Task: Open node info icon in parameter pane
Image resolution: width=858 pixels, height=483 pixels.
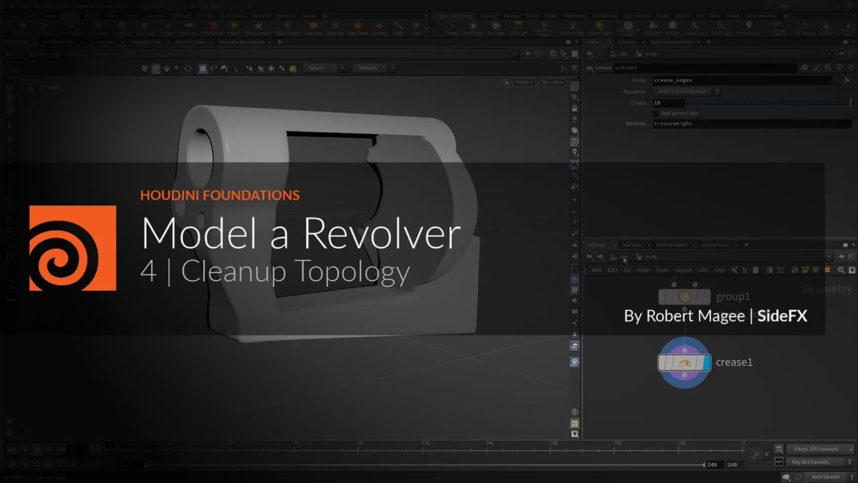Action: pyautogui.click(x=839, y=68)
